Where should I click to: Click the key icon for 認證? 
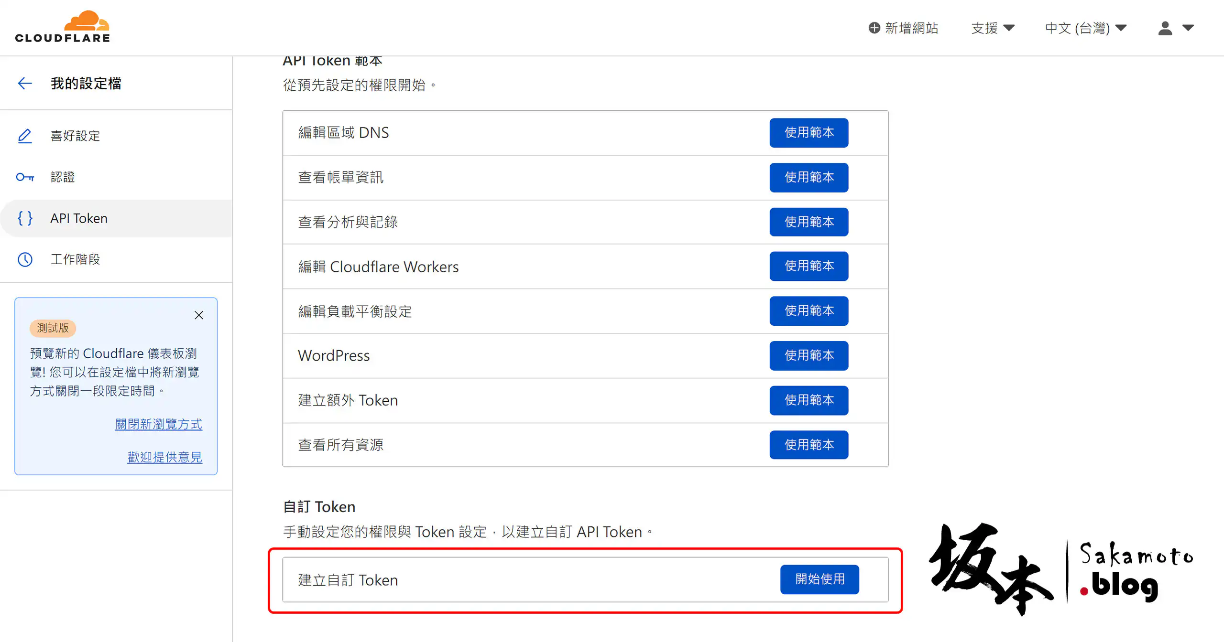pos(25,177)
